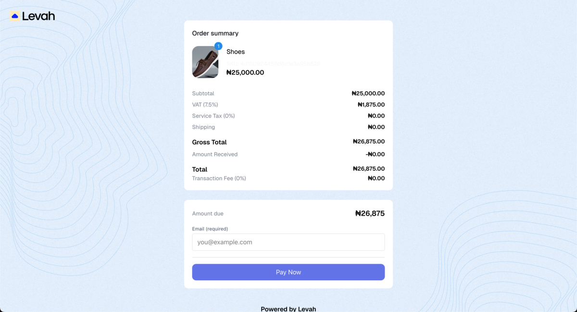Image resolution: width=577 pixels, height=312 pixels.
Task: Click the VAT (7.5%) label
Action: tap(205, 104)
